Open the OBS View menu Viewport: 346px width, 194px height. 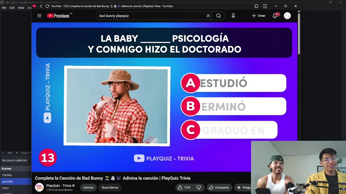21,8
